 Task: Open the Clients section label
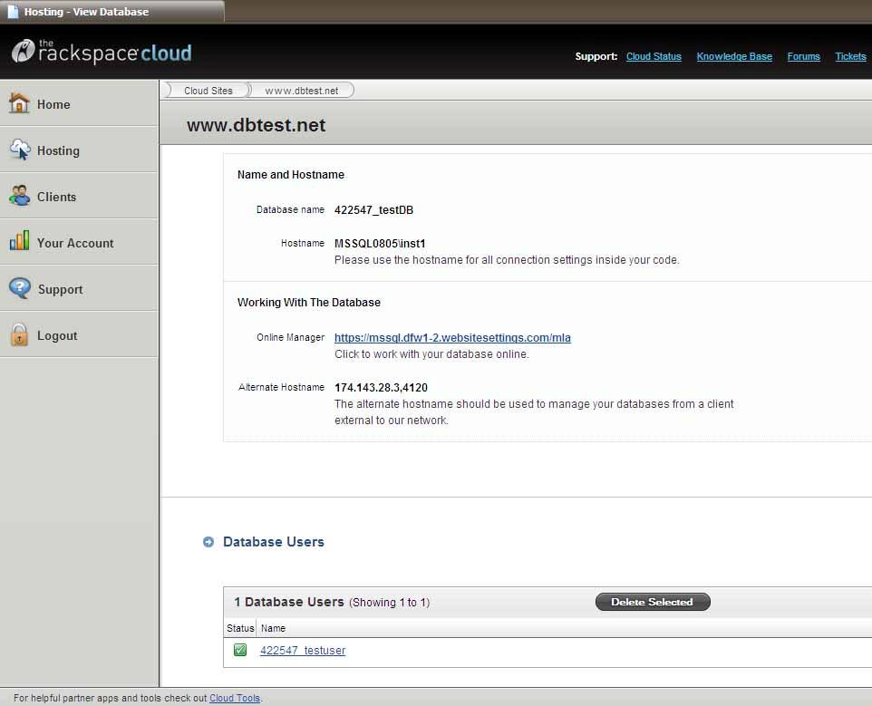pos(57,197)
